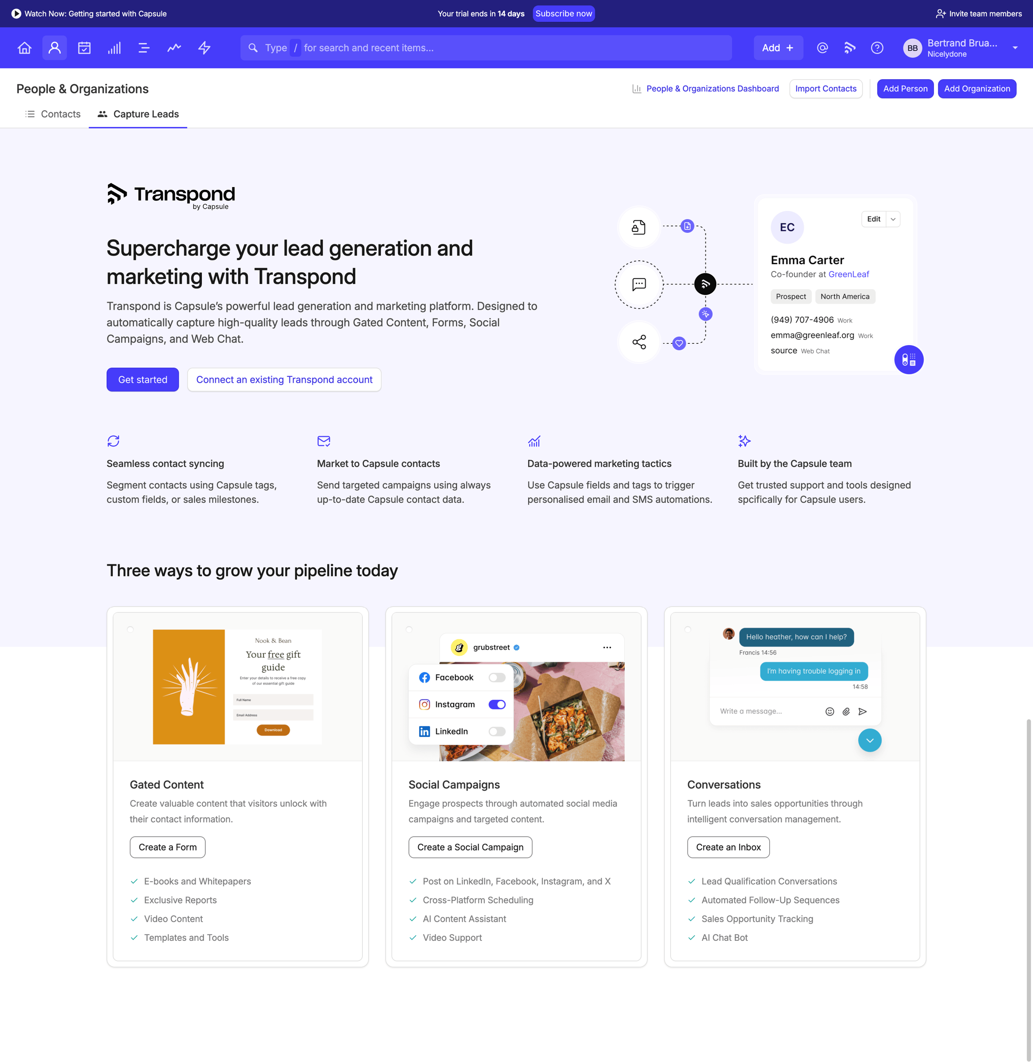
Task: Open the Add + menu
Action: 777,48
